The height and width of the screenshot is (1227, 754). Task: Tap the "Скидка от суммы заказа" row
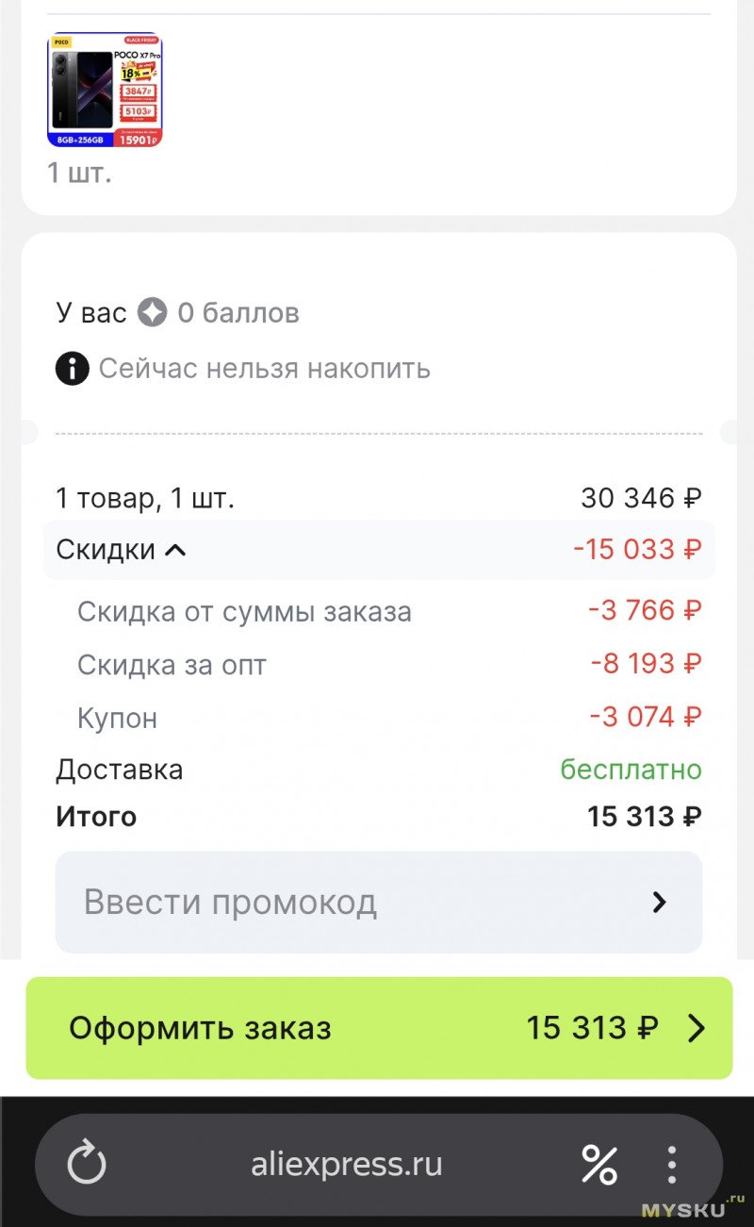(x=244, y=612)
